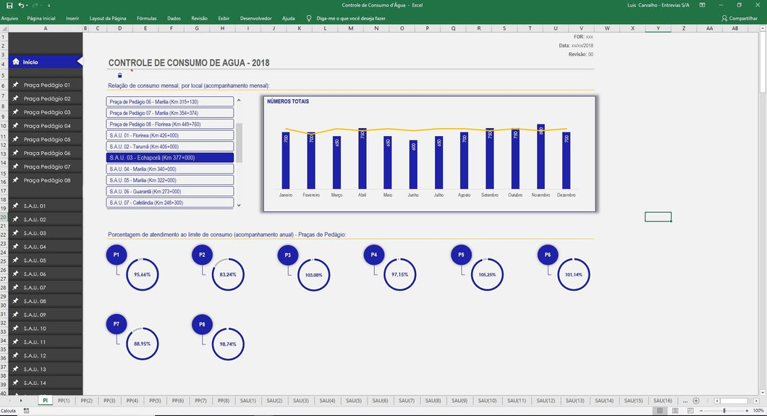The width and height of the screenshot is (767, 416).
Task: Switch to Normal view in status bar
Action: pos(661,411)
